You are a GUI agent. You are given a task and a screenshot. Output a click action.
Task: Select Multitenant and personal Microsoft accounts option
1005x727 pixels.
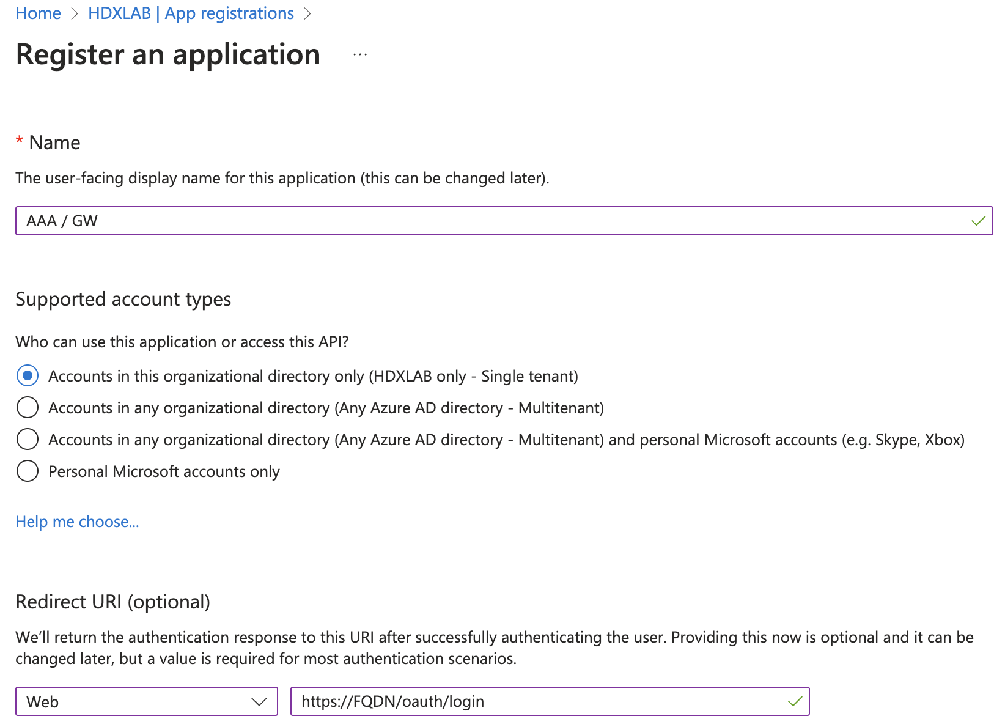coord(27,439)
